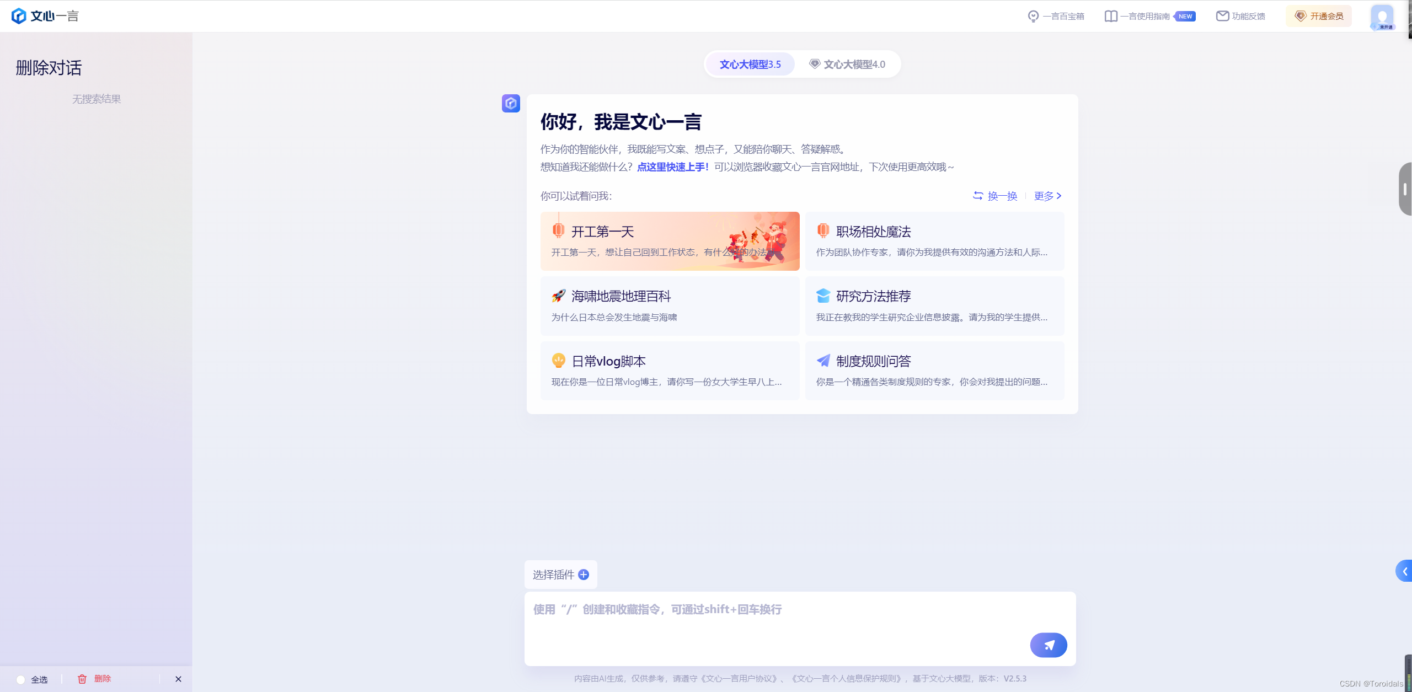Screen dimensions: 1412x692
Task: Open 一言使用指南 guide
Action: [x=1137, y=16]
